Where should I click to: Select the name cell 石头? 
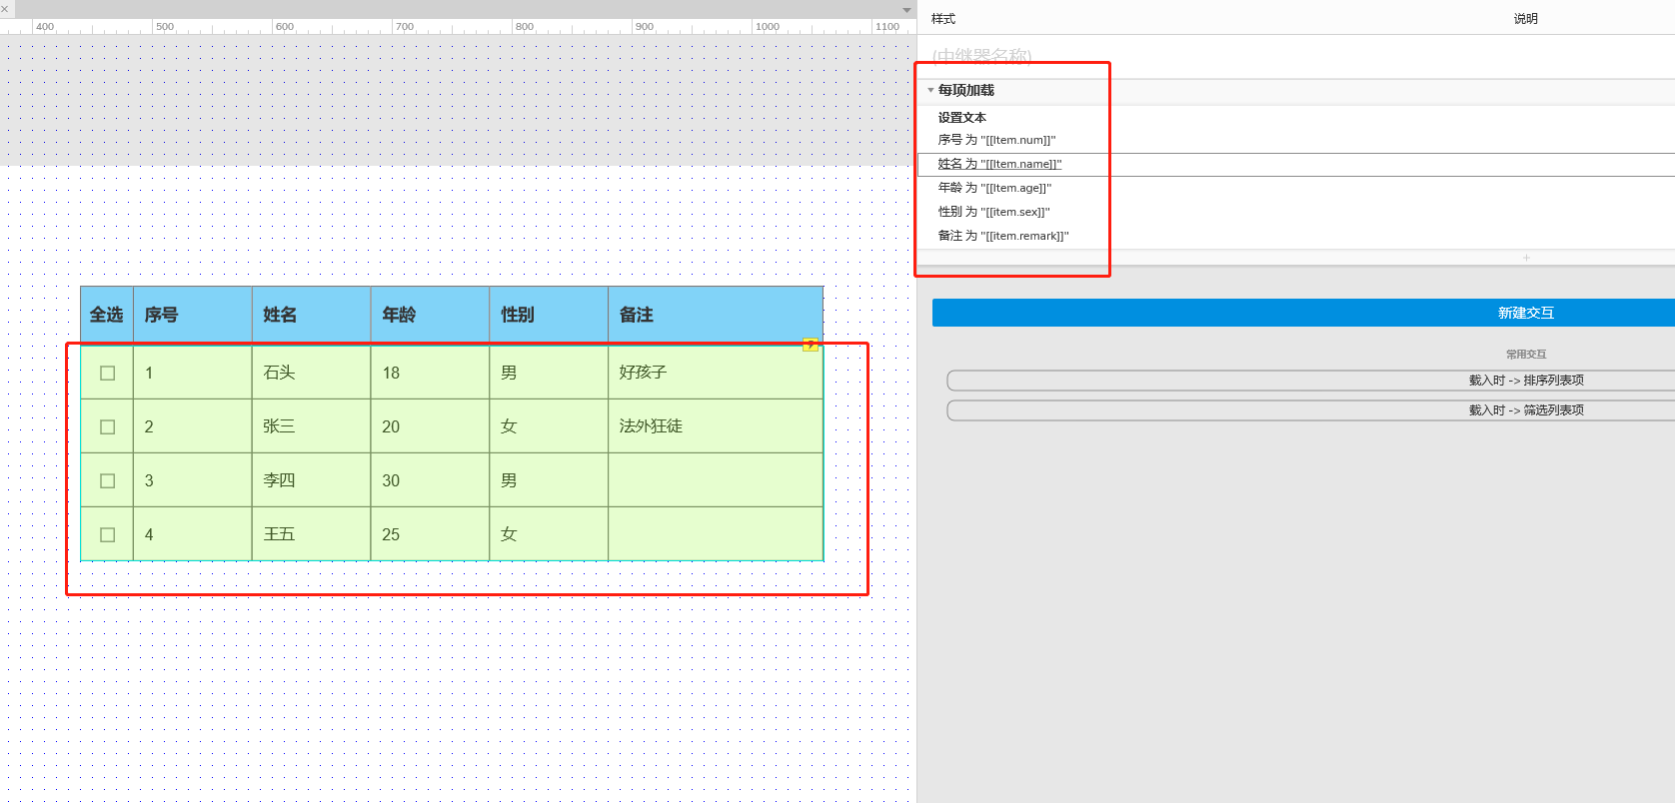pos(311,373)
